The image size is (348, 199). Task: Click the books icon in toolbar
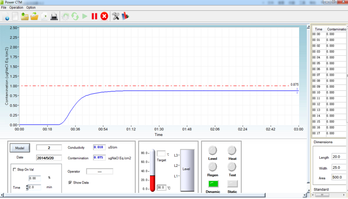pyautogui.click(x=125, y=16)
